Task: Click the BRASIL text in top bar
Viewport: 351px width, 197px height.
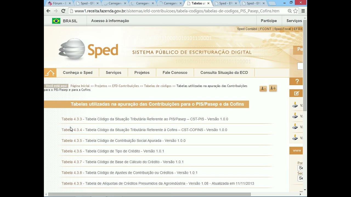Action: coord(70,21)
